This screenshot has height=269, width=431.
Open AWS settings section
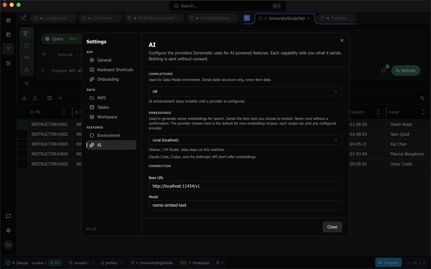(111, 98)
